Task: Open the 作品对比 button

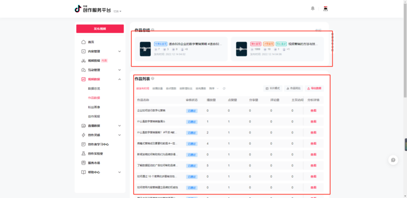Action: 294,89
